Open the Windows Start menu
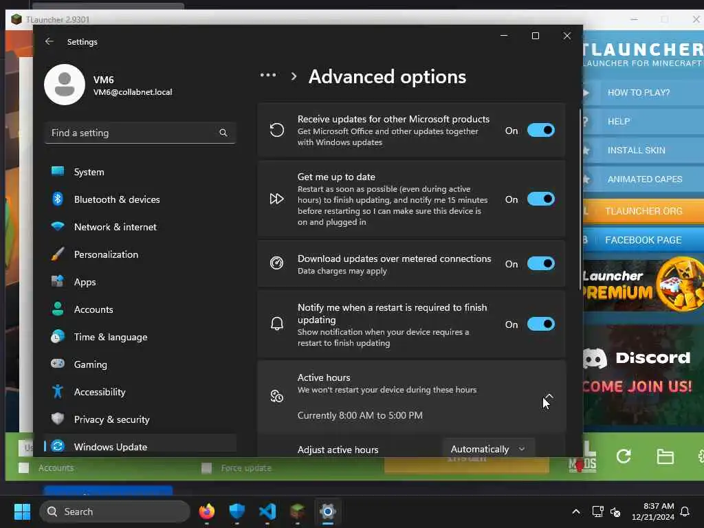 pyautogui.click(x=22, y=511)
